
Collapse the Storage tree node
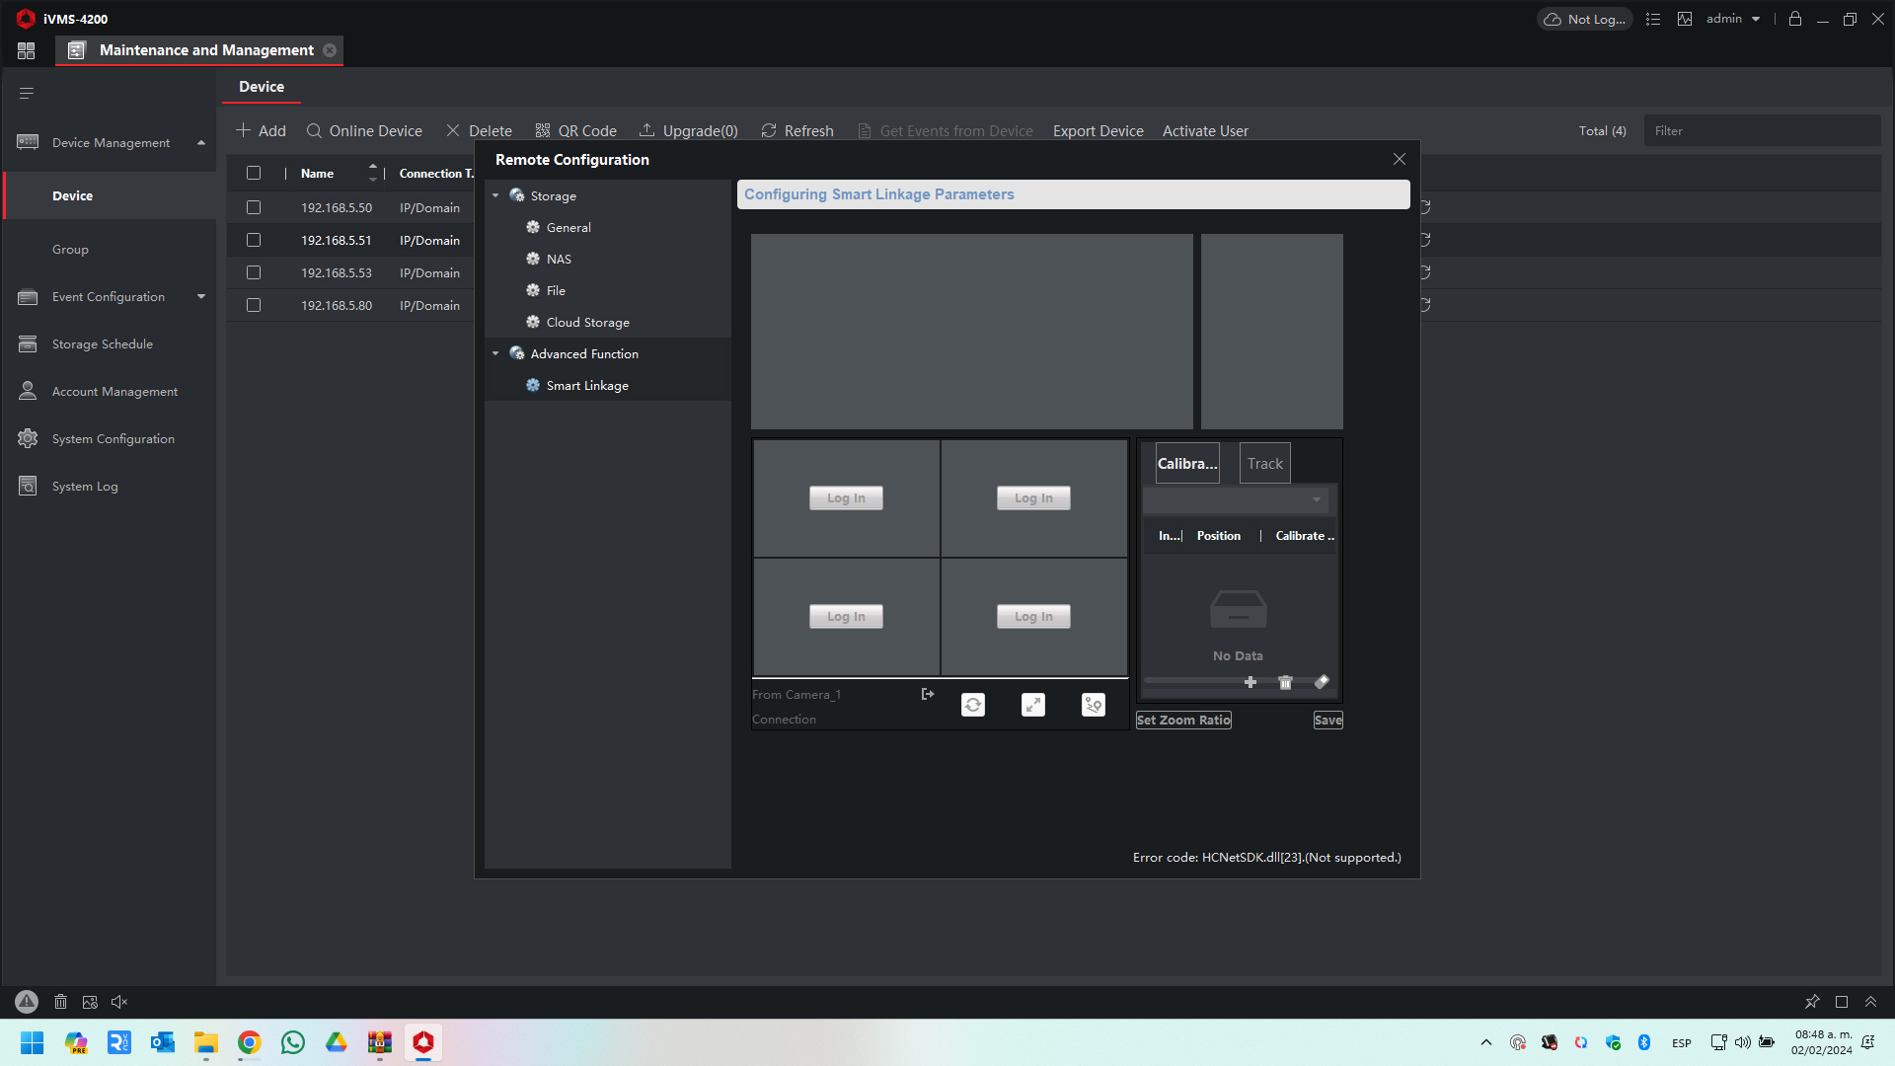[495, 195]
